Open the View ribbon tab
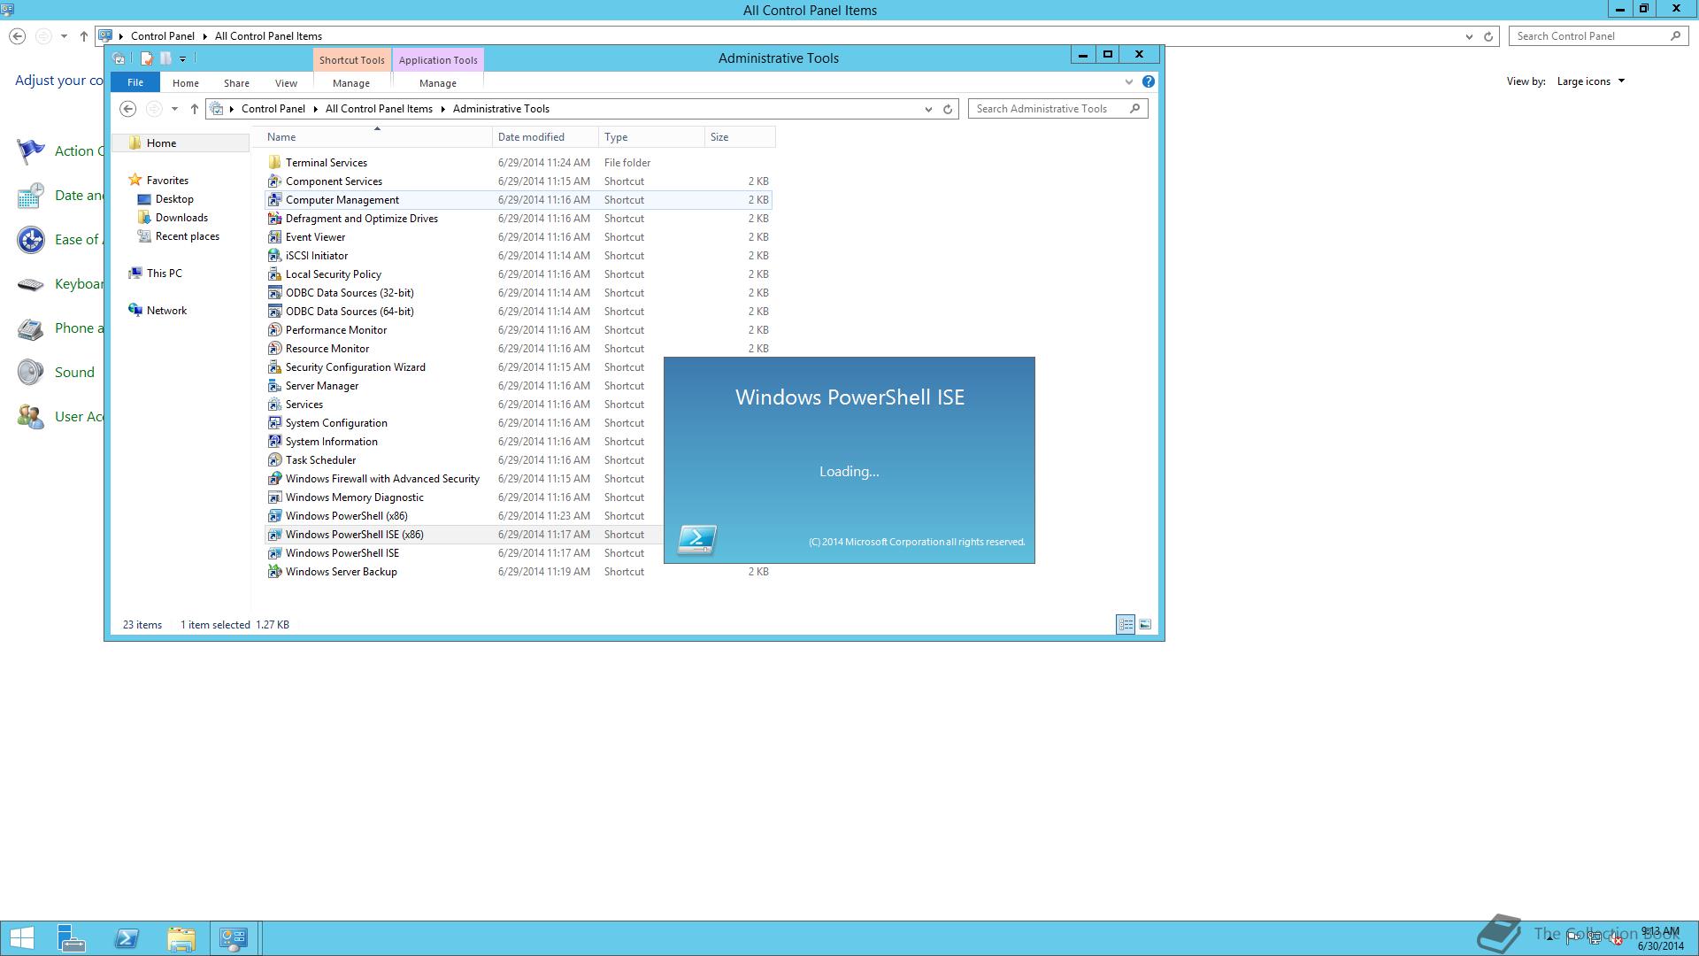Image resolution: width=1699 pixels, height=956 pixels. point(286,83)
